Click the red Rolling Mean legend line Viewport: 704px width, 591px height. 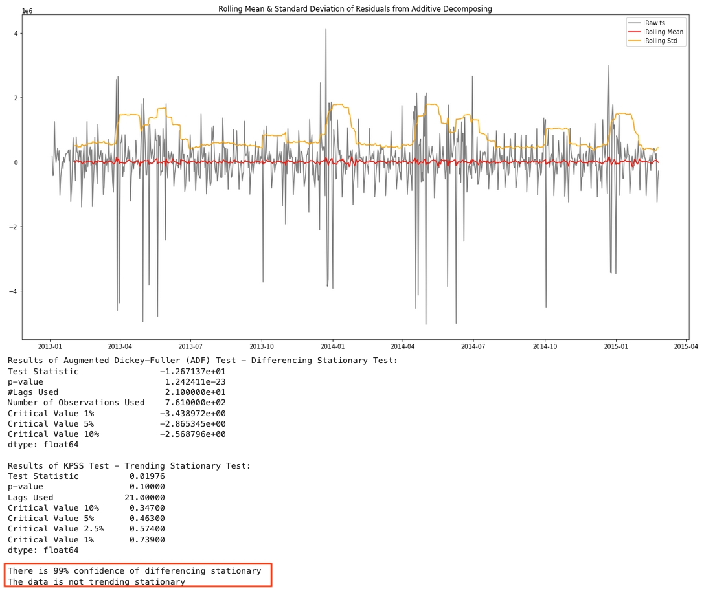point(634,32)
